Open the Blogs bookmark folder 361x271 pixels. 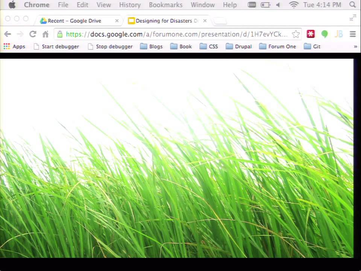[151, 47]
